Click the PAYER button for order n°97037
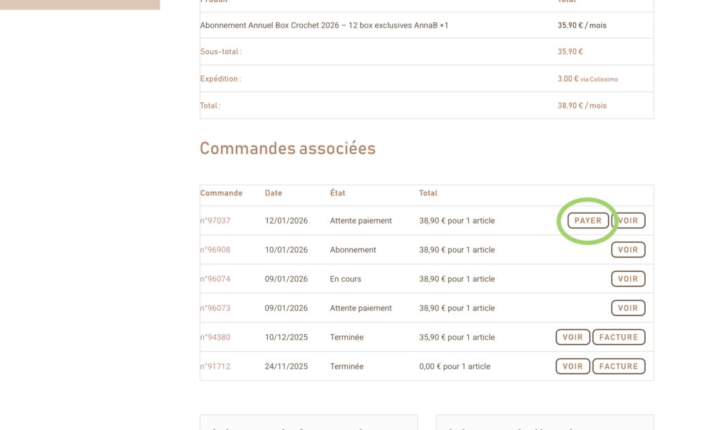Viewport: 708px width, 430px height. (588, 221)
